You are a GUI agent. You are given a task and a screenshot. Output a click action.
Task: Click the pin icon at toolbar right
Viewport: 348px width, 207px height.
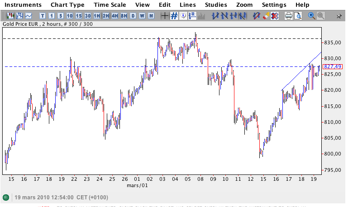pyautogui.click(x=339, y=16)
